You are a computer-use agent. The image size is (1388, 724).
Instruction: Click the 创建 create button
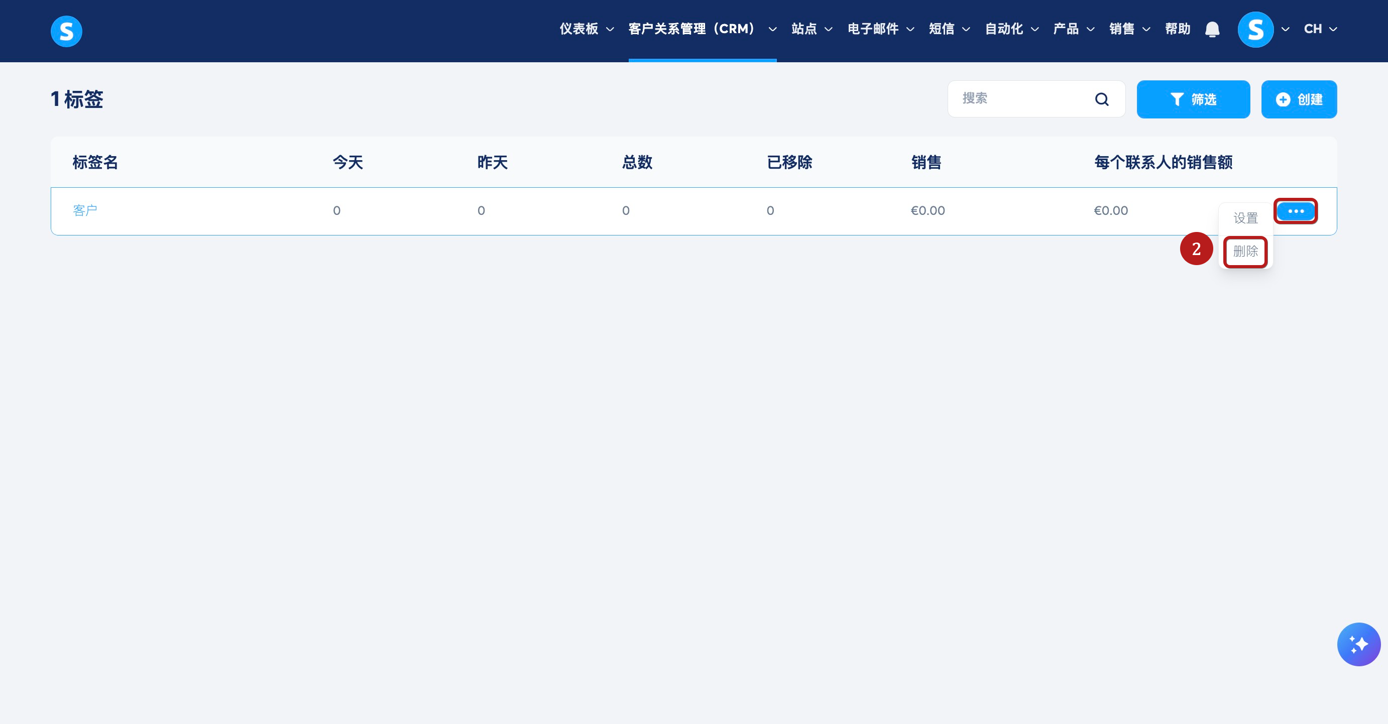pos(1299,99)
